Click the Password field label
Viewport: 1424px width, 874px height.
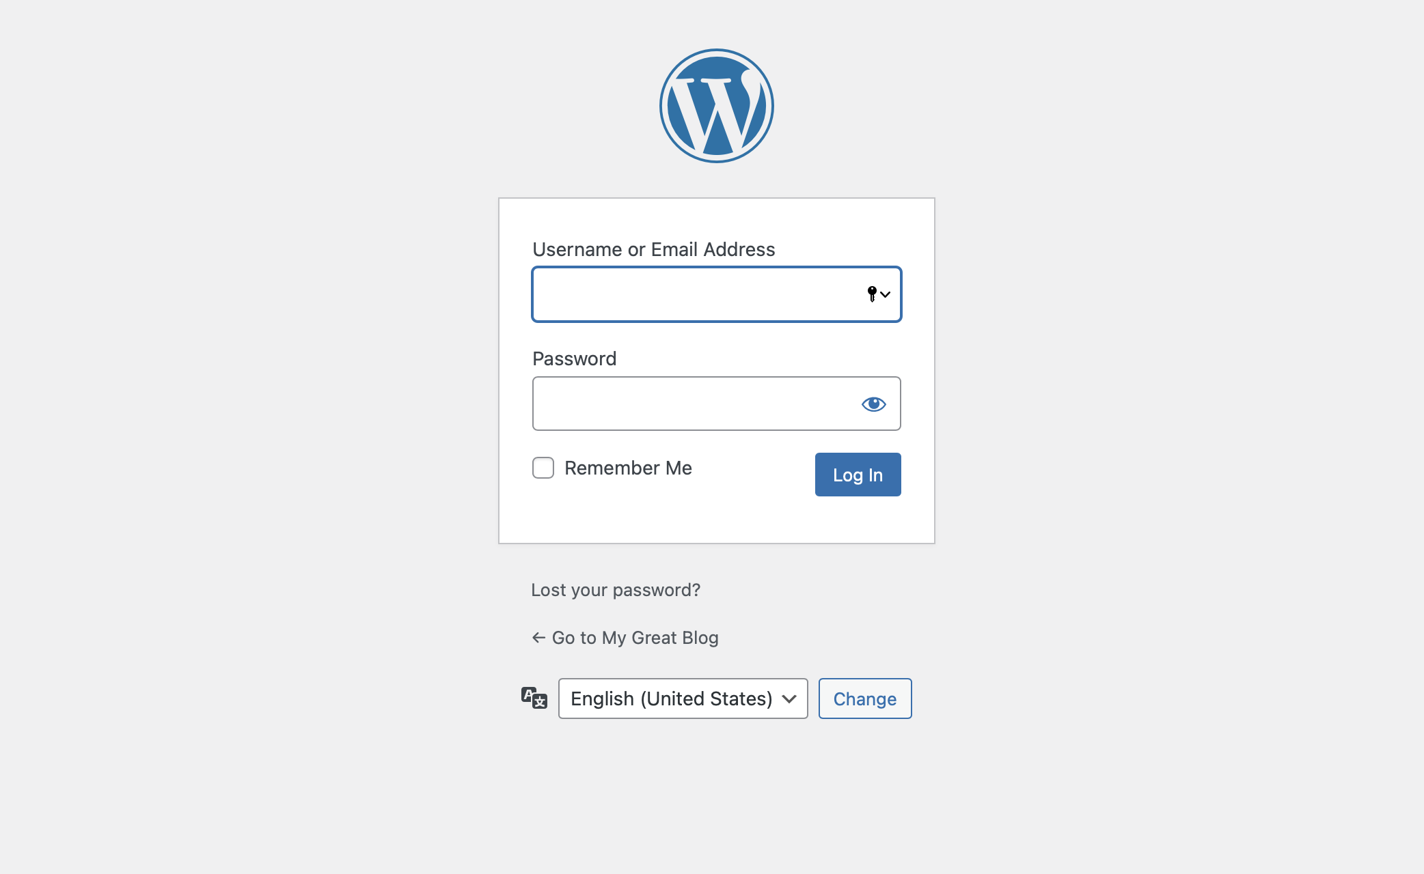pos(574,358)
